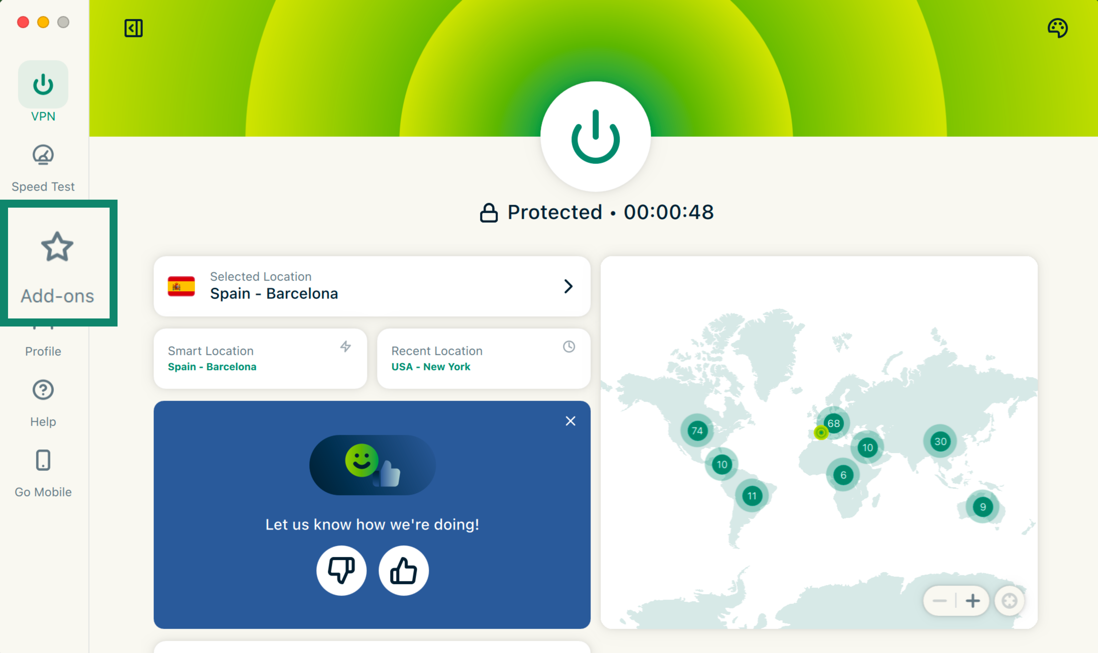Recenter the map with the target icon
1098x653 pixels.
pyautogui.click(x=1009, y=601)
